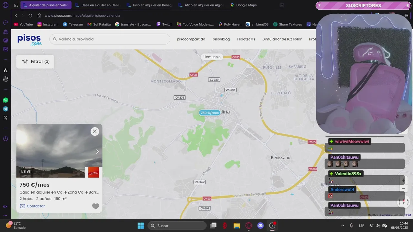Go back to previous page
Viewport: 413px width, 232px height.
(16, 15)
